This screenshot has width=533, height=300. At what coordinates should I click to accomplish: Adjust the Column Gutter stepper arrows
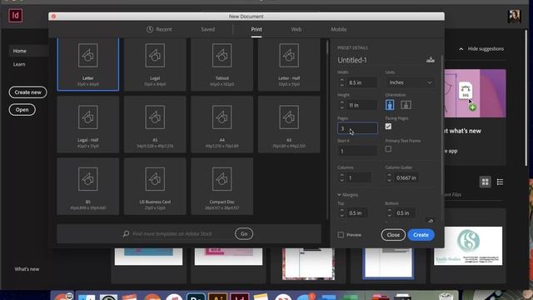click(390, 177)
